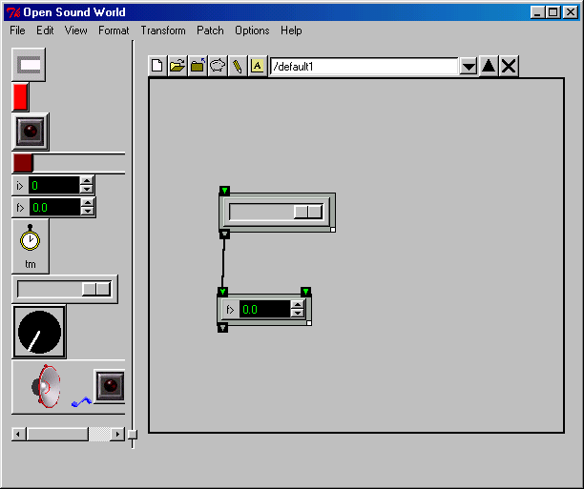Select the pencil edit tool
Viewport: 584px width, 489px height.
click(x=237, y=66)
